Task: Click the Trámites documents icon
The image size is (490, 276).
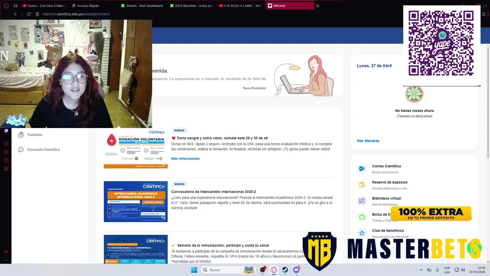Action: (21, 135)
